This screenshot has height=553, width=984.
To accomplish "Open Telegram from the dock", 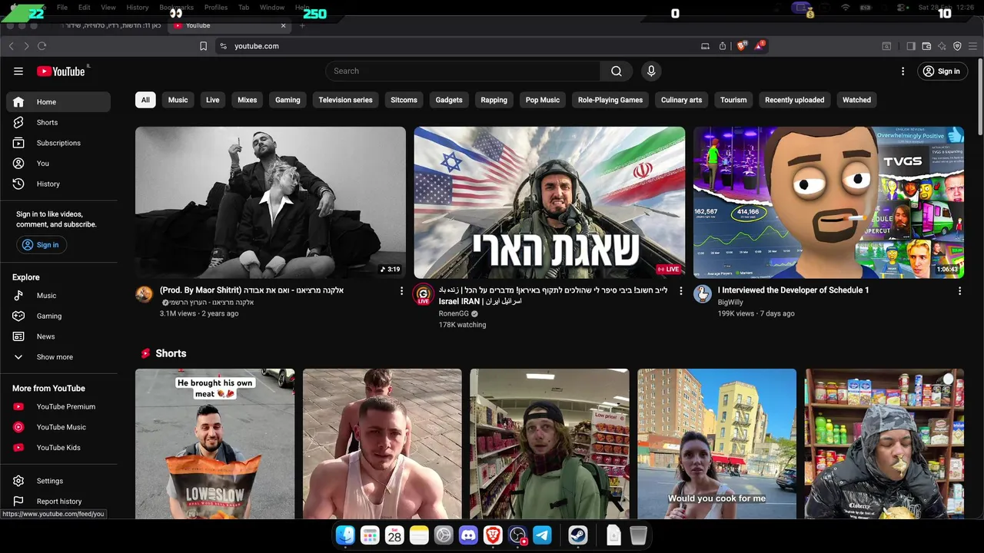I will coord(542,535).
